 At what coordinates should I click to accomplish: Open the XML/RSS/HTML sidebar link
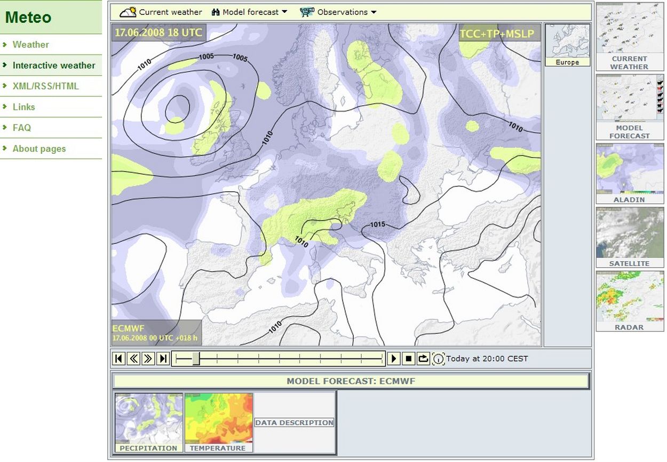[45, 86]
